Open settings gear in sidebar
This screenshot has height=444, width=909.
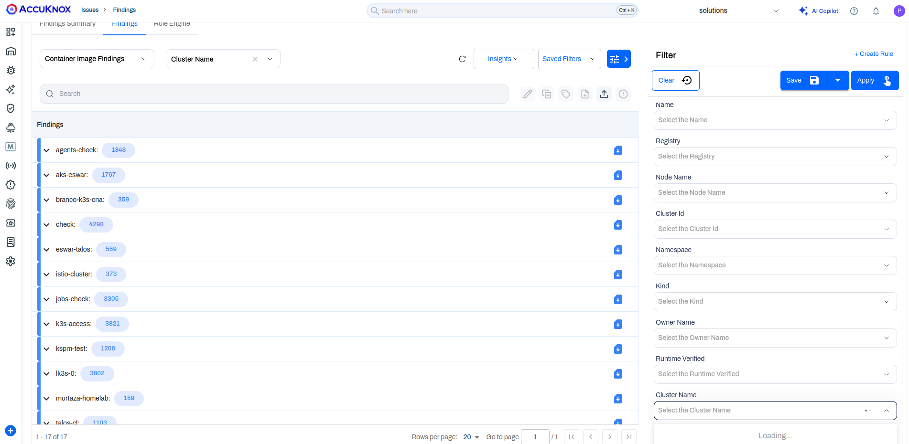point(11,261)
